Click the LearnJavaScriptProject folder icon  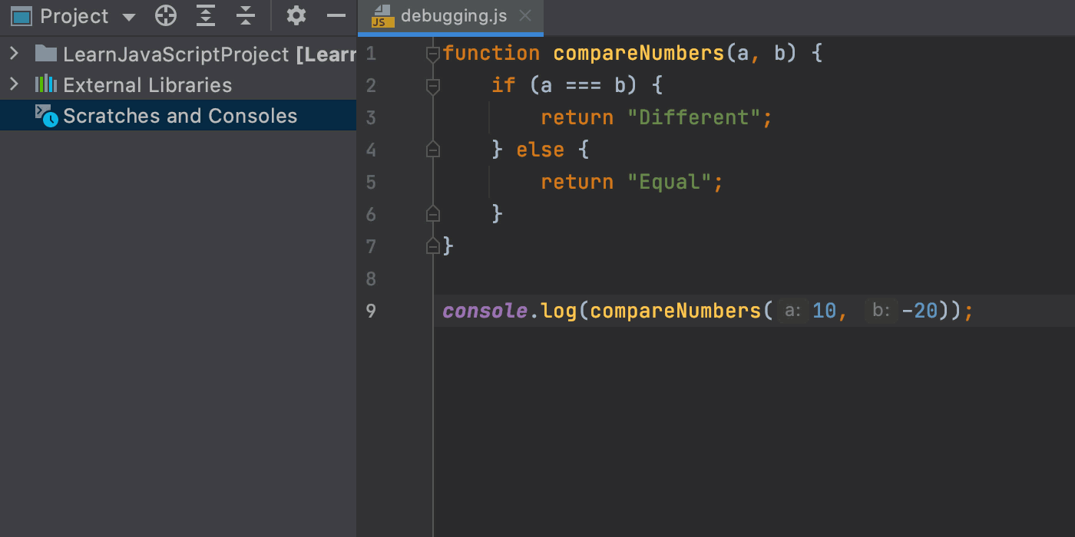(x=46, y=54)
